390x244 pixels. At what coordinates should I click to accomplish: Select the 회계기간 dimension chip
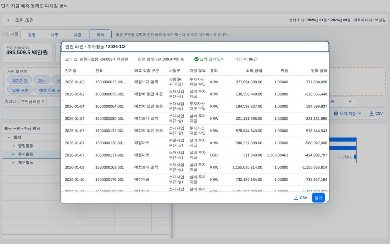pos(19,81)
